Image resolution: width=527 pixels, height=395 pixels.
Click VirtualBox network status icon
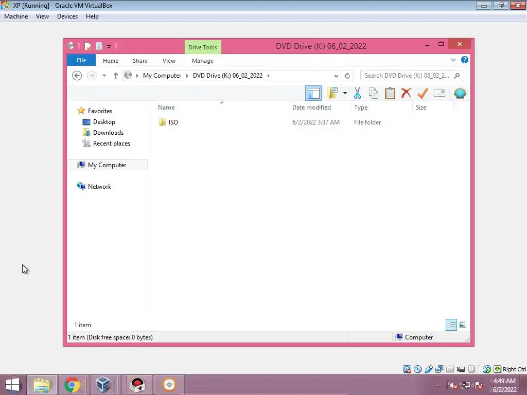[440, 369]
